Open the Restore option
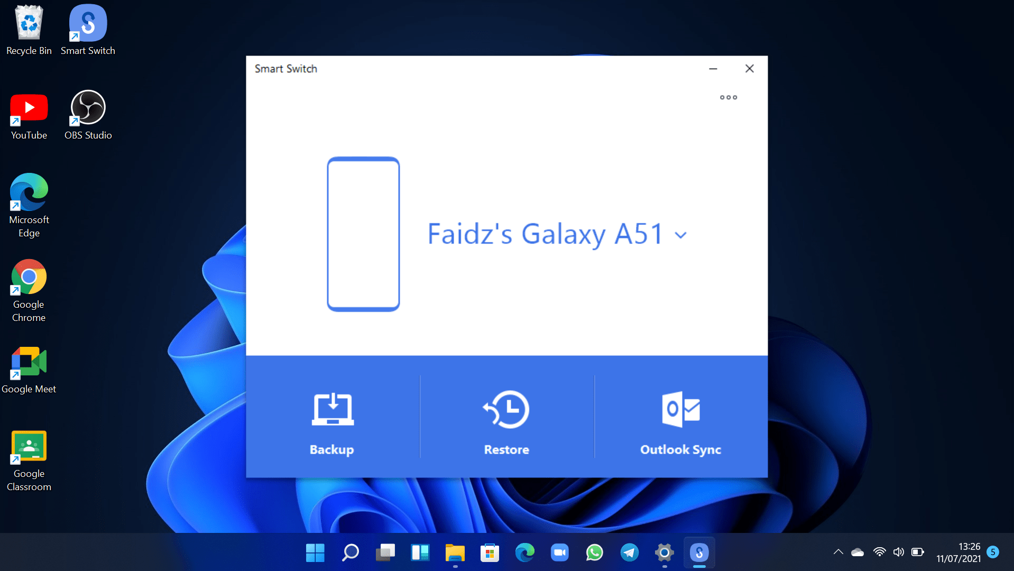 point(506,417)
